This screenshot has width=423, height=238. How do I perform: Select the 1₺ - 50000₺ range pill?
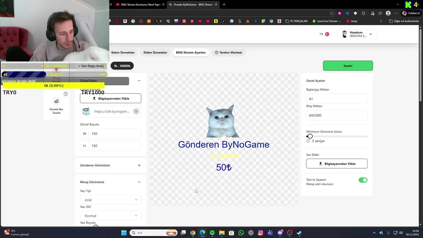click(x=122, y=66)
